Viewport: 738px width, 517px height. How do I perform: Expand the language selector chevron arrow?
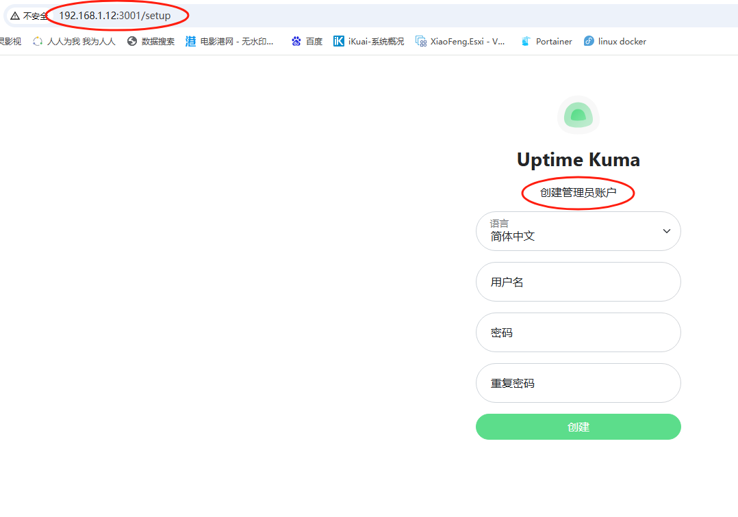click(666, 231)
